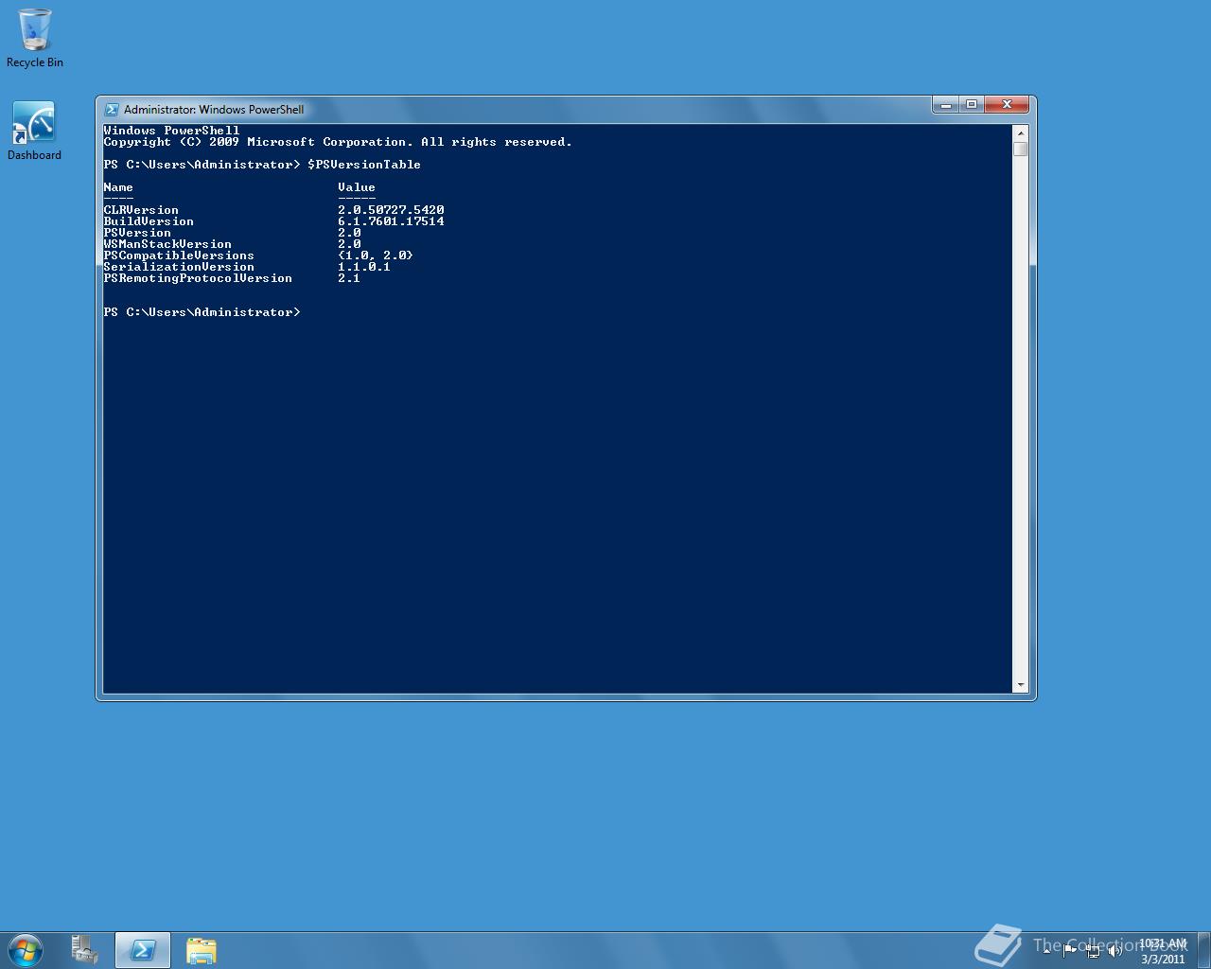This screenshot has width=1211, height=969.
Task: Open Windows Explorer from the taskbar
Action: tap(201, 950)
